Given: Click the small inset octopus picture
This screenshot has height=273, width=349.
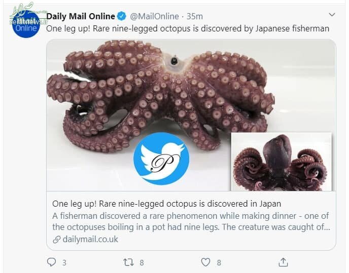Looking at the screenshot, I should click(281, 162).
